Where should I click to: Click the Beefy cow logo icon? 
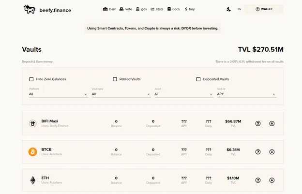30,9
